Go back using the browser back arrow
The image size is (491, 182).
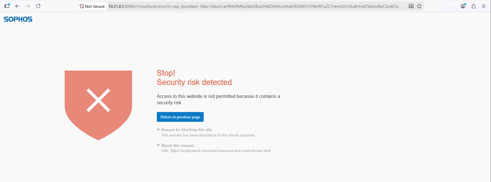(17, 6)
